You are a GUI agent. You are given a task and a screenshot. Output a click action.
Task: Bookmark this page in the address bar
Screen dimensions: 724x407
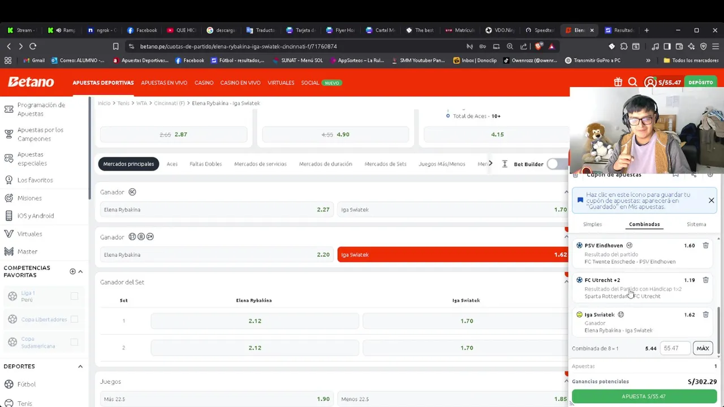coord(115,46)
